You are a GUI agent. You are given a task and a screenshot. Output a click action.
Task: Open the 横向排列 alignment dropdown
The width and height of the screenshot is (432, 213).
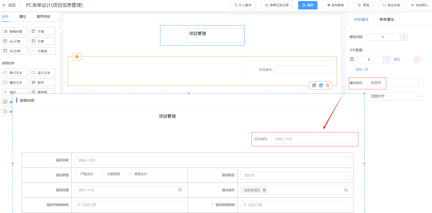(x=395, y=83)
